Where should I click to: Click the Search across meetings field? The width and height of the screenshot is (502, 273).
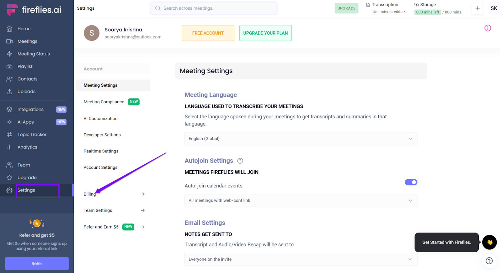pyautogui.click(x=213, y=8)
